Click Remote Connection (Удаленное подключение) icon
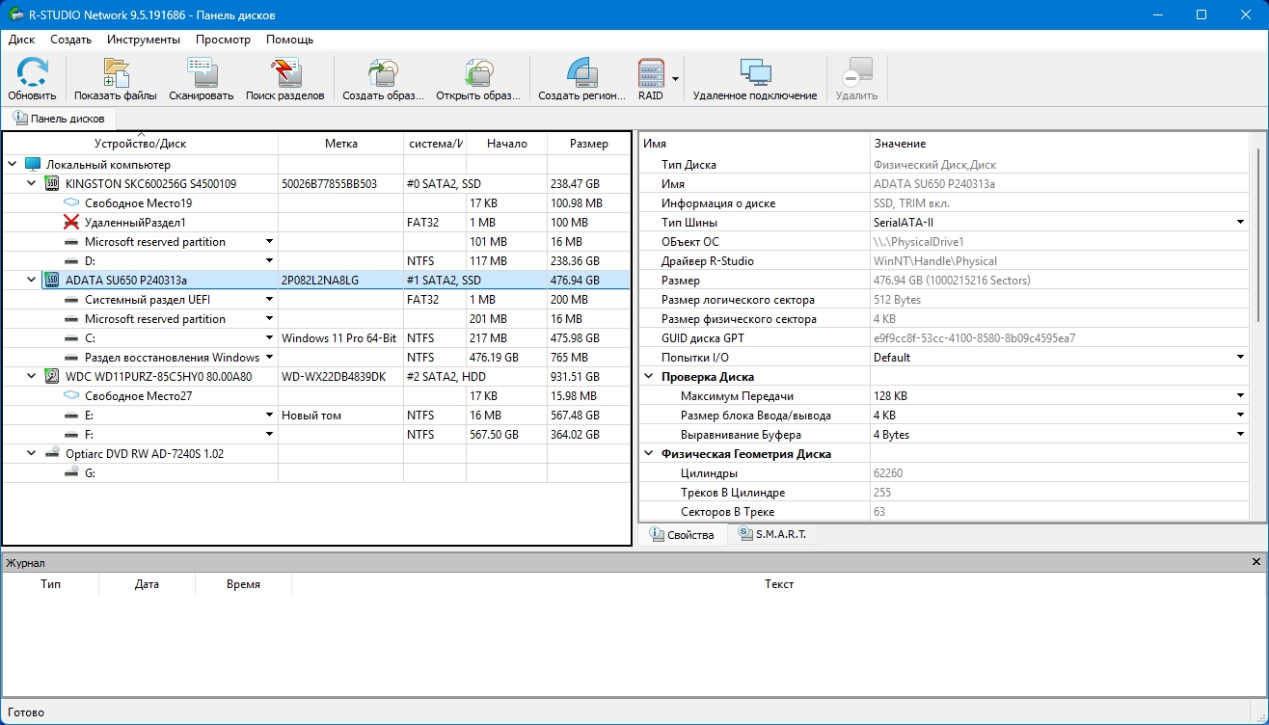Image resolution: width=1269 pixels, height=725 pixels. (x=754, y=78)
